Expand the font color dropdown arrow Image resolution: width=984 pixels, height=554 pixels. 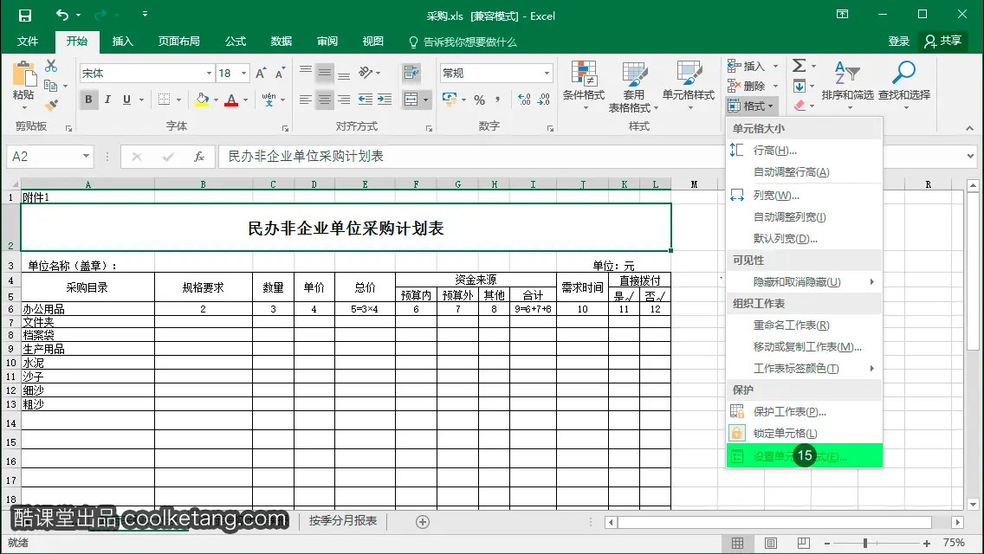pos(245,100)
